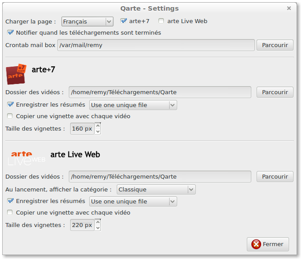The height and width of the screenshot is (259, 301).
Task: Click the red X icon on Fermer
Action: click(256, 244)
